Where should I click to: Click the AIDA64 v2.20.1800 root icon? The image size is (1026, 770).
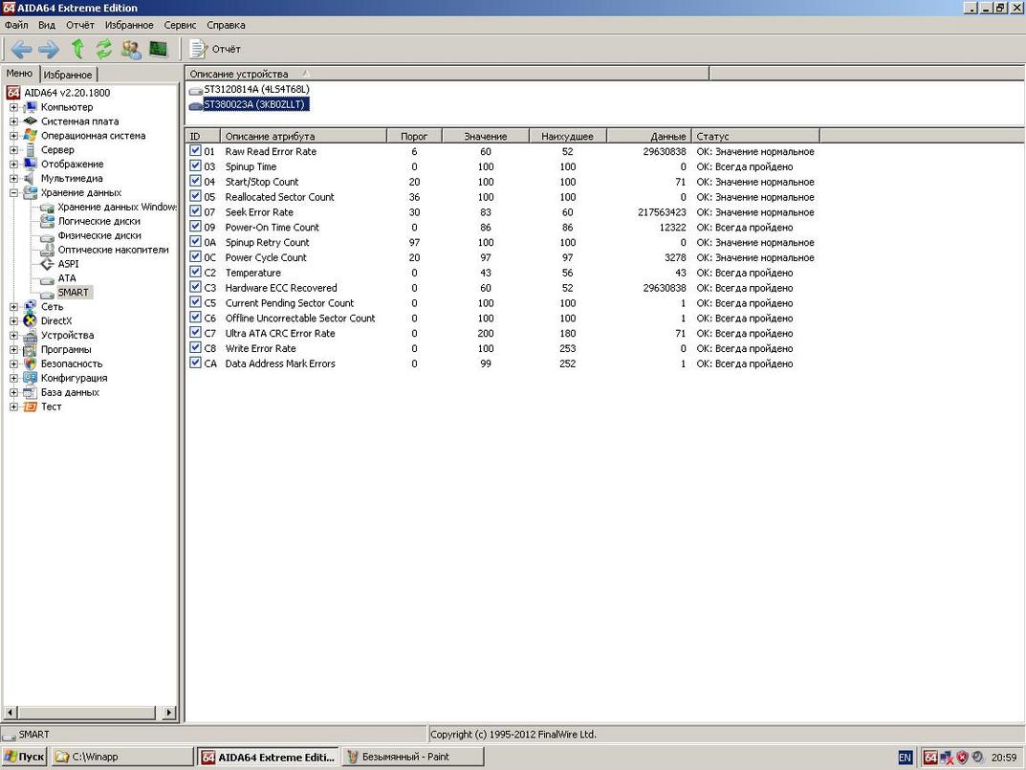point(13,93)
